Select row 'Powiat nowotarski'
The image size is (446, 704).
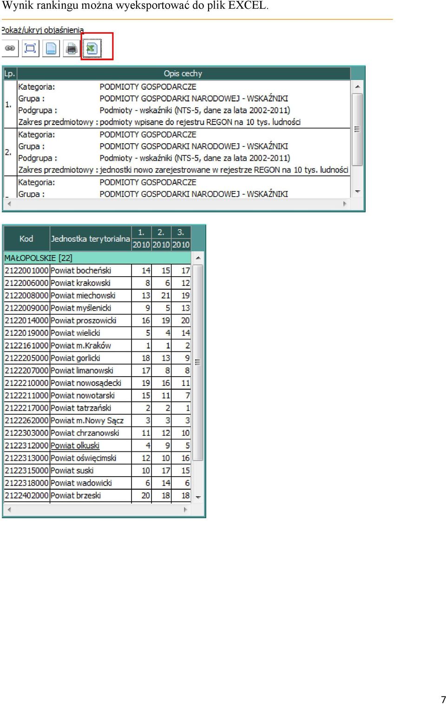point(98,396)
